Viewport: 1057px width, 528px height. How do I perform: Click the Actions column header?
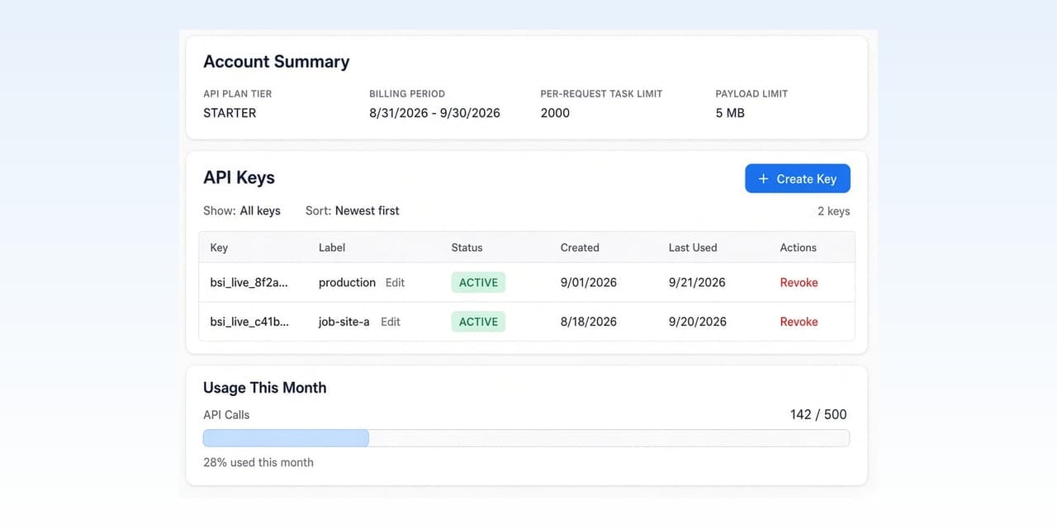click(799, 247)
